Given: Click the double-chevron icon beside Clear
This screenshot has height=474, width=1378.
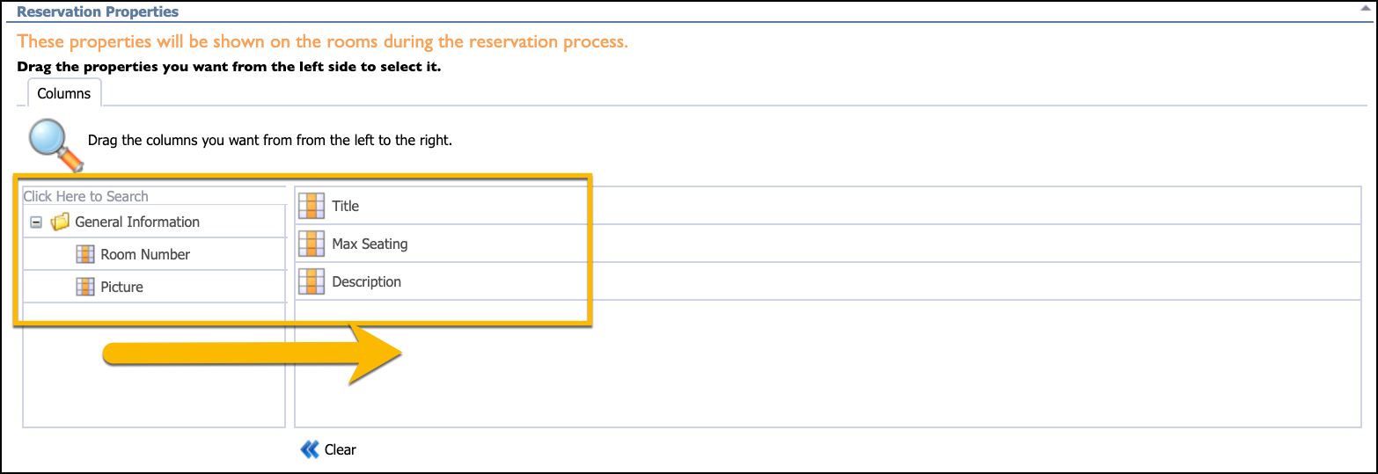Looking at the screenshot, I should tap(309, 449).
